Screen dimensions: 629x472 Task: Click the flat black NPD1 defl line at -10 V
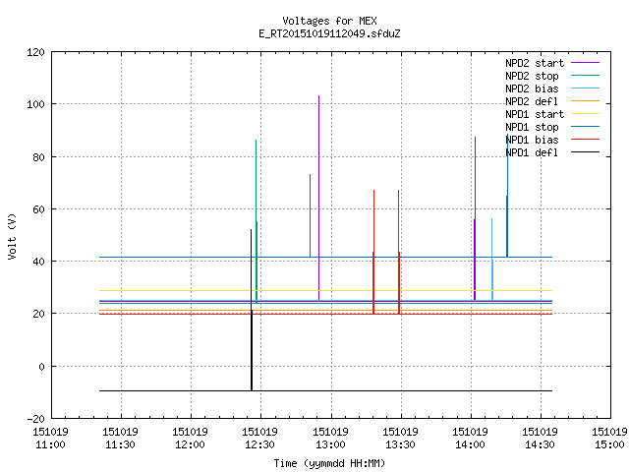325,390
